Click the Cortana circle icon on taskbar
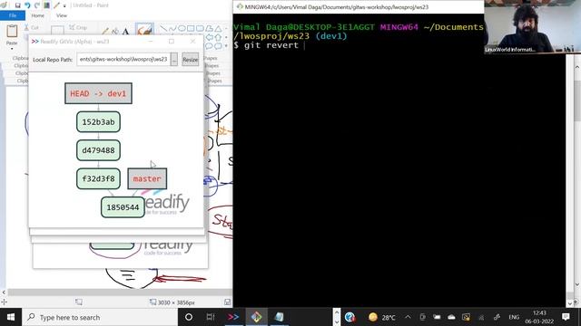 (x=189, y=317)
